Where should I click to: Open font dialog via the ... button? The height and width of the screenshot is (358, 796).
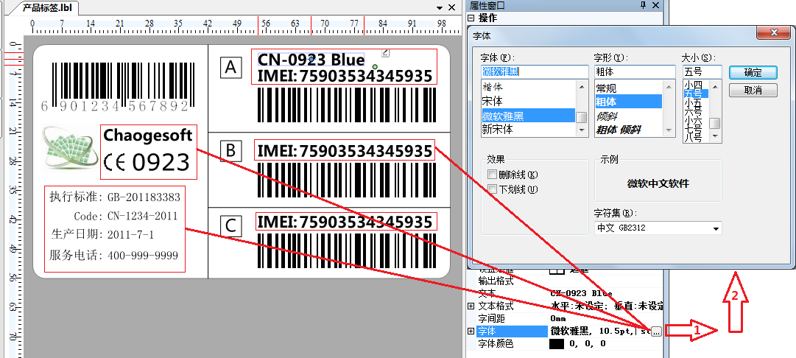point(656,331)
